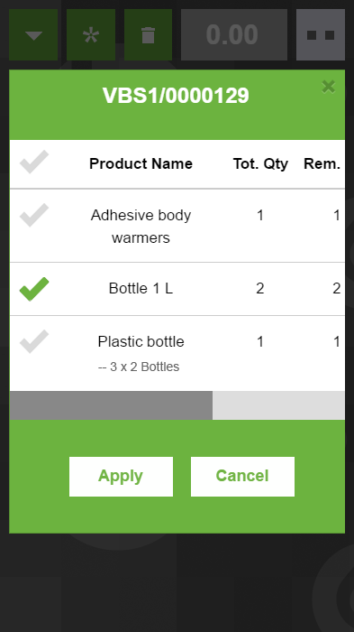Check the Adhesive body warmers row

coord(34,215)
